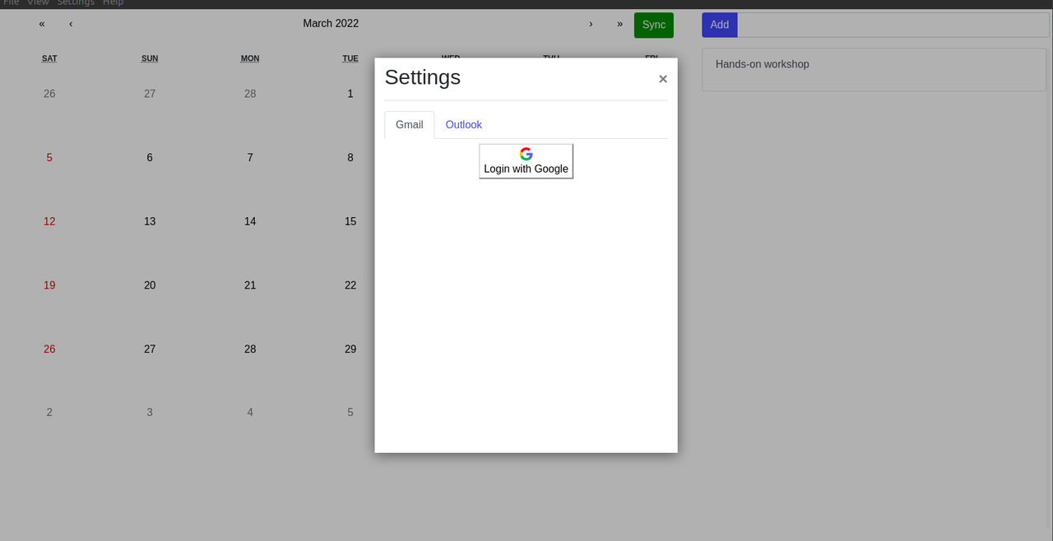
Task: Select grayed-out April 4 in last row
Action: [x=250, y=413]
